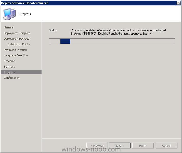Click the Finish button
The image size is (182, 153).
(x=143, y=145)
